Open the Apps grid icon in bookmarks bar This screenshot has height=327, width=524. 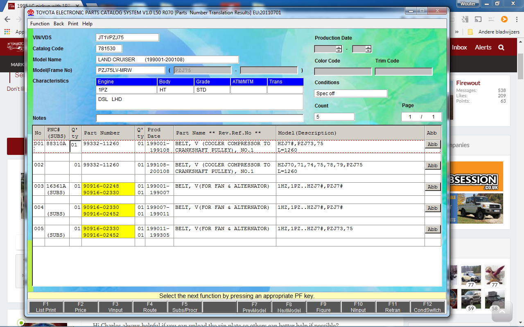pos(7,31)
